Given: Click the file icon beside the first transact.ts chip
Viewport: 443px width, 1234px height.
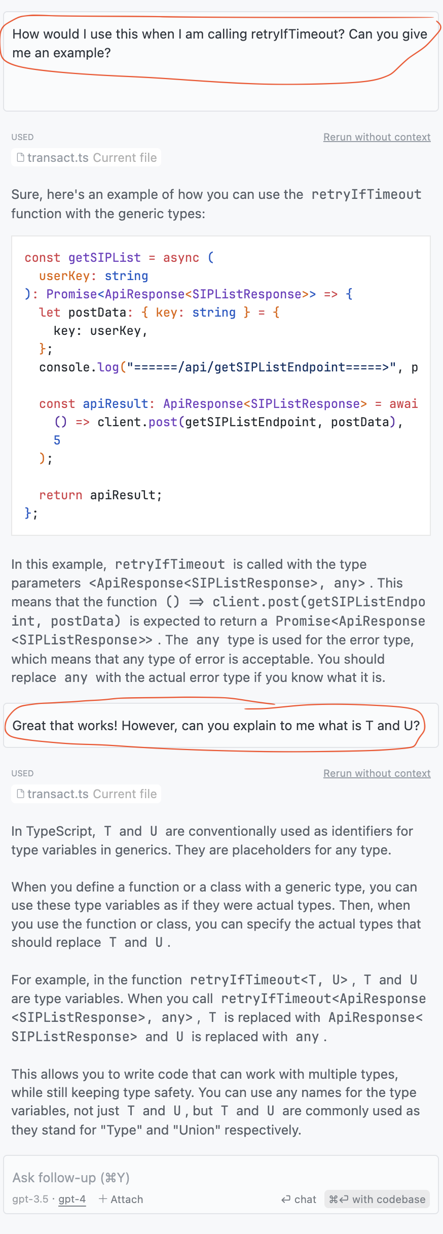Looking at the screenshot, I should tap(21, 157).
